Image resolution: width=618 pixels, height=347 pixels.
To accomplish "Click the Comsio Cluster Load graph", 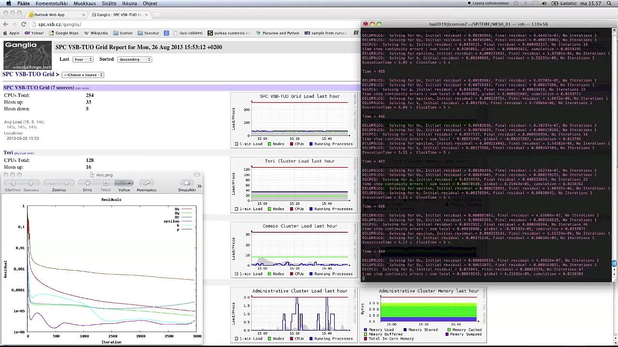I will click(294, 250).
